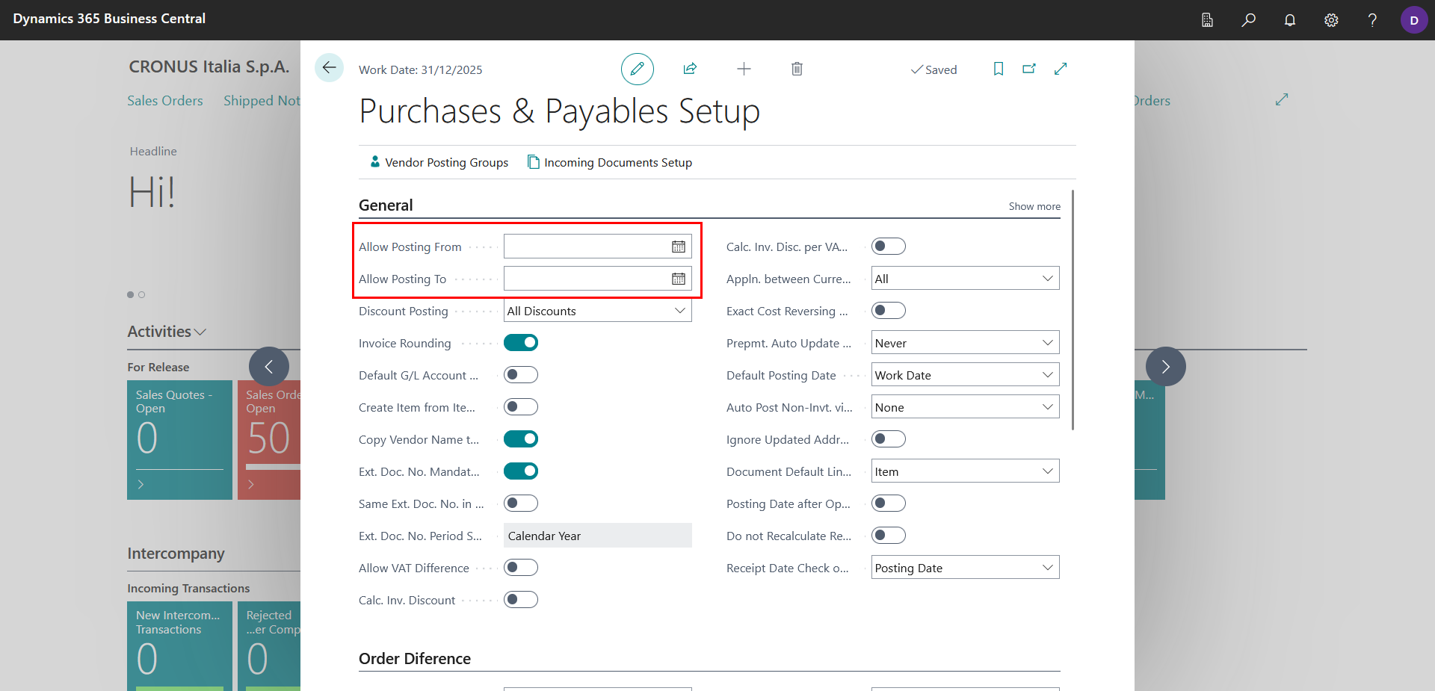Image resolution: width=1435 pixels, height=691 pixels.
Task: Open Discount Posting dropdown
Action: pyautogui.click(x=598, y=311)
